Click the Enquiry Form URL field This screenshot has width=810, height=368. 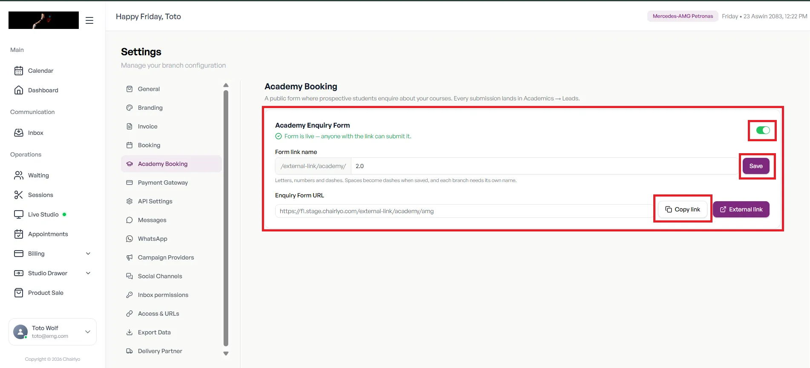[464, 211]
